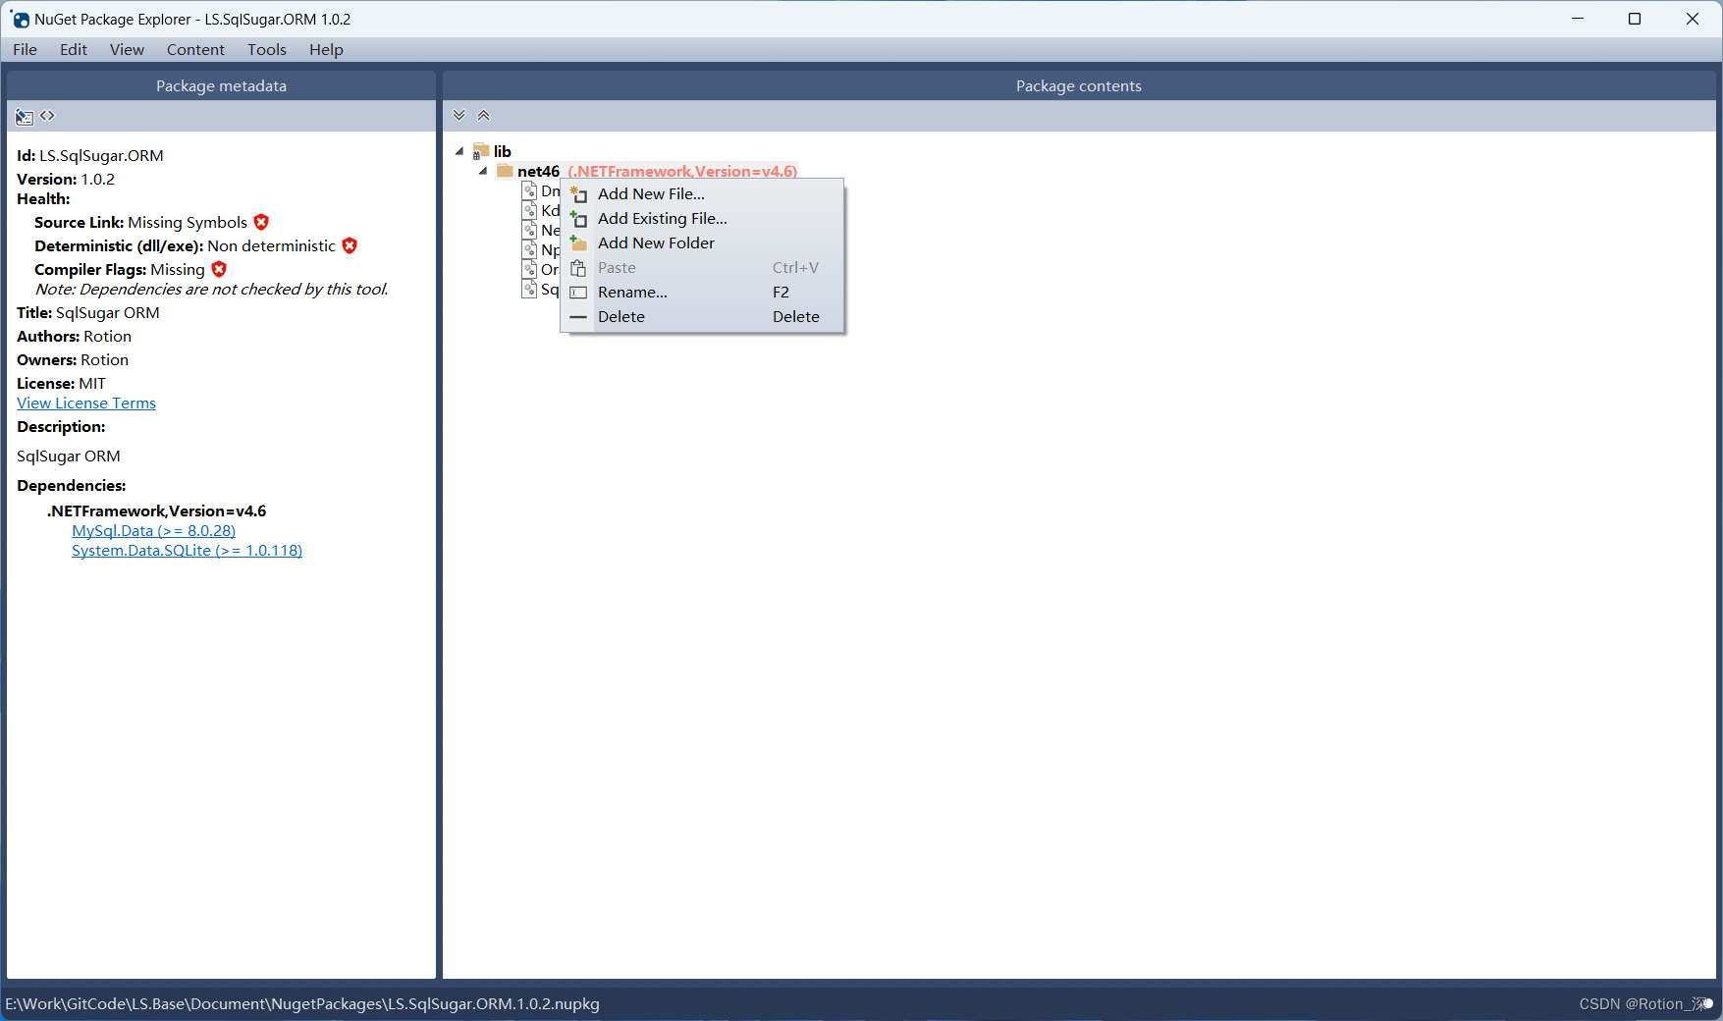Screen dimensions: 1723x1021
Task: Follow the MySql.Data dependency link
Action: click(x=153, y=530)
